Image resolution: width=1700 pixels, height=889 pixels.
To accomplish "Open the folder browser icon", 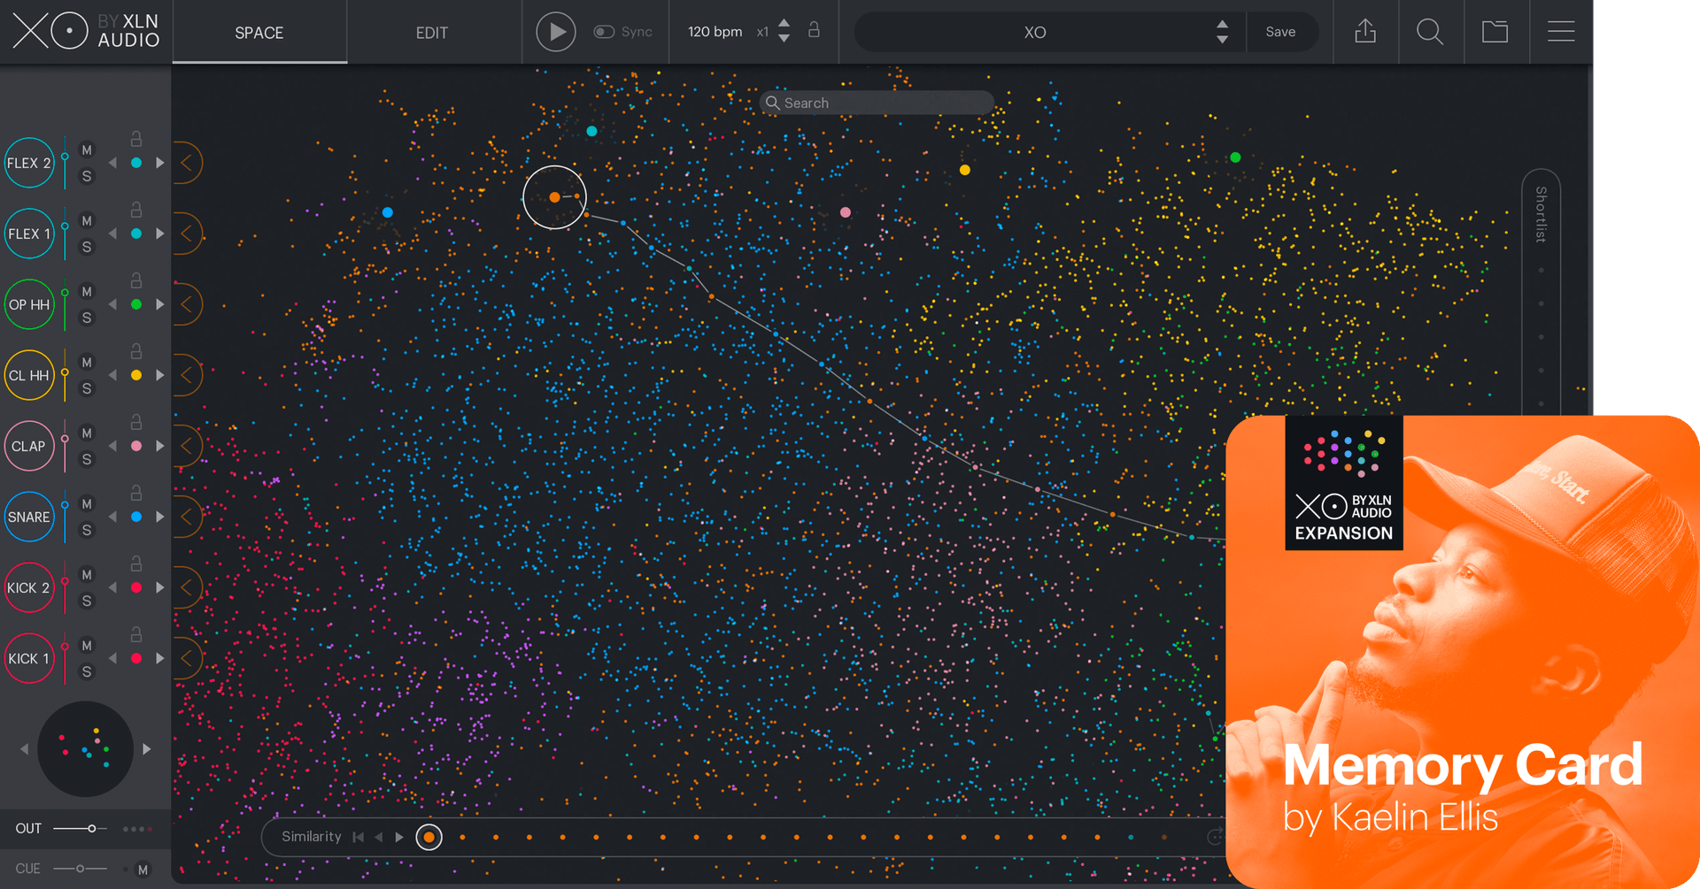I will 1495,32.
